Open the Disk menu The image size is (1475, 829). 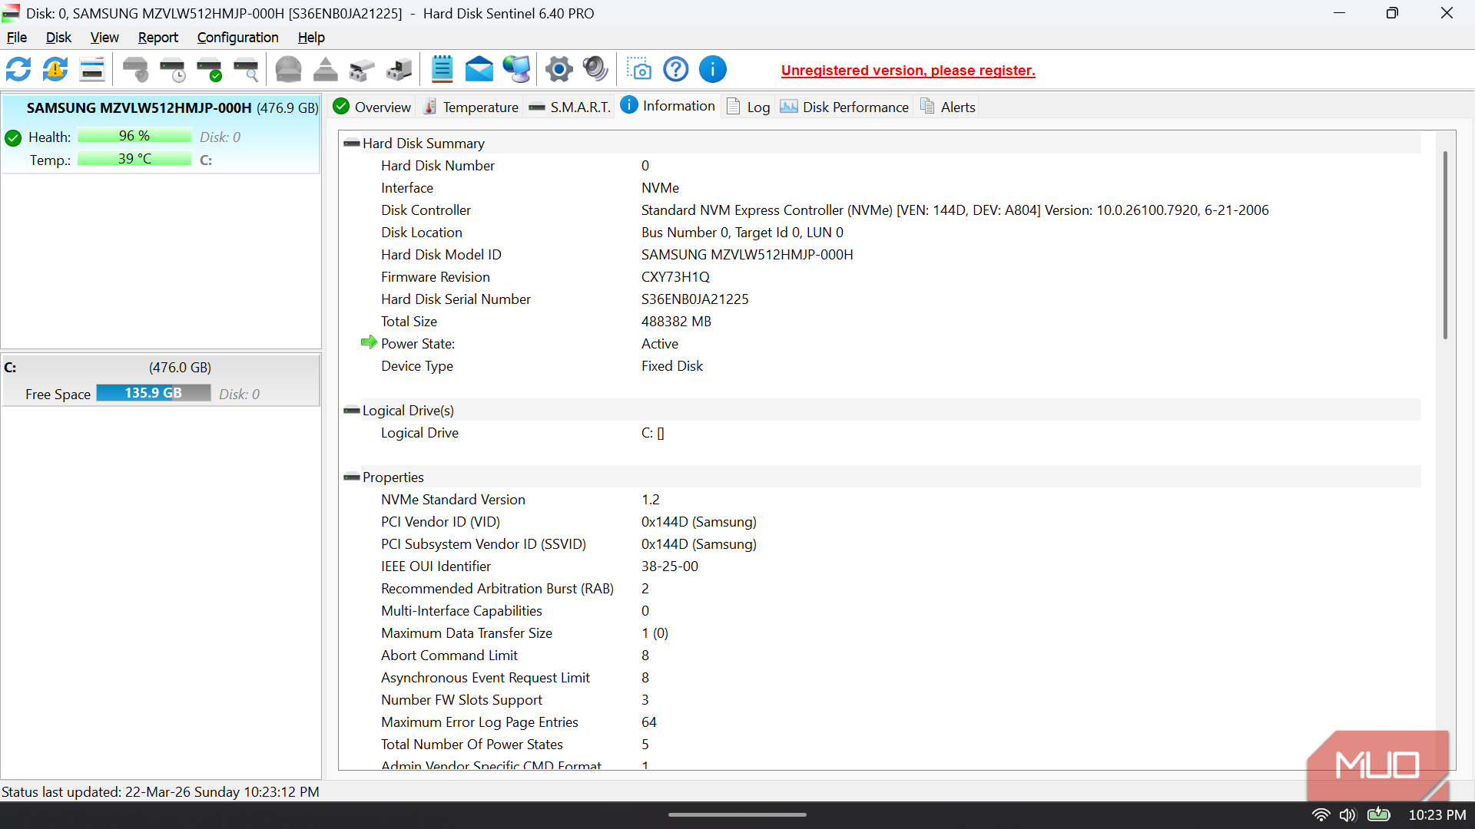coord(58,38)
